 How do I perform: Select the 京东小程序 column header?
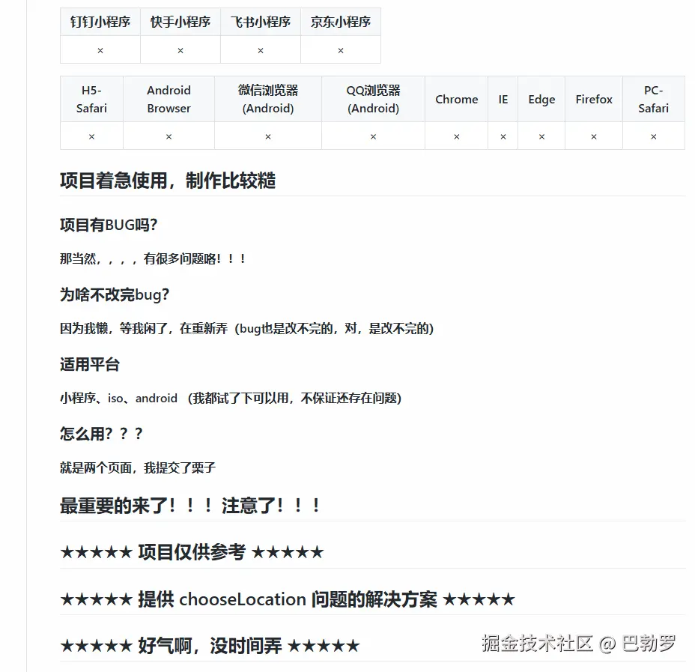pyautogui.click(x=341, y=22)
